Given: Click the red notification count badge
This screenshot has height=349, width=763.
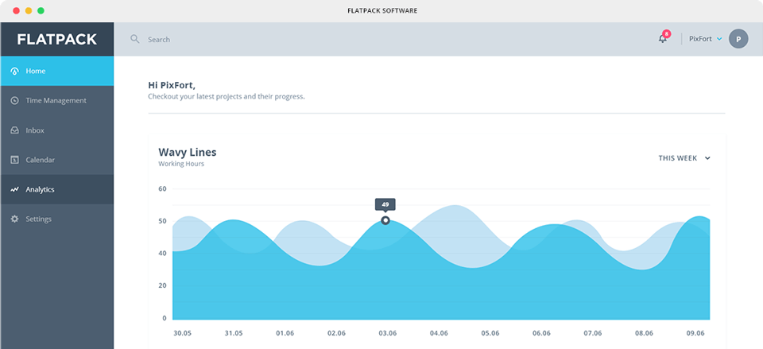Looking at the screenshot, I should [x=666, y=34].
